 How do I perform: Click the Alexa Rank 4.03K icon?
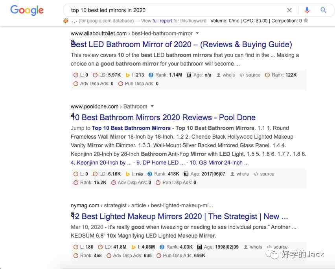click(162, 247)
